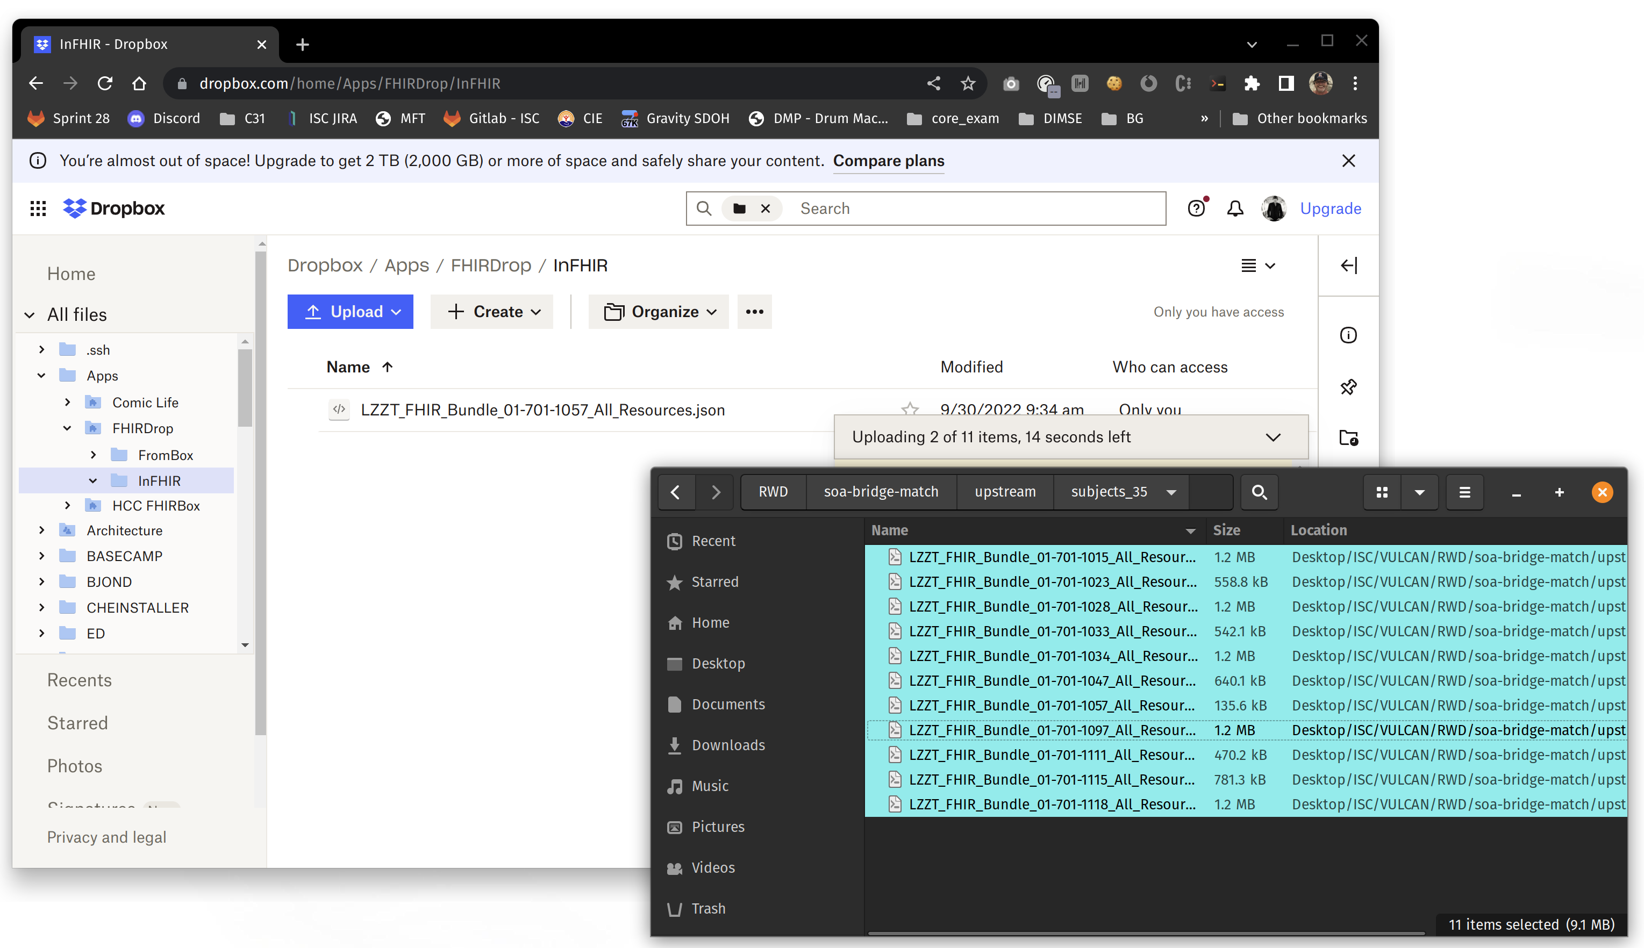The width and height of the screenshot is (1644, 948).
Task: Open the Organize menu
Action: [x=659, y=312]
